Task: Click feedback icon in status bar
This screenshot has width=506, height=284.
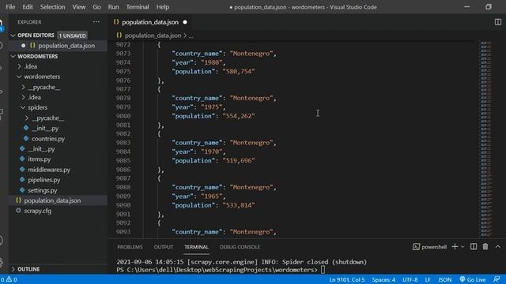Action: 497,279
